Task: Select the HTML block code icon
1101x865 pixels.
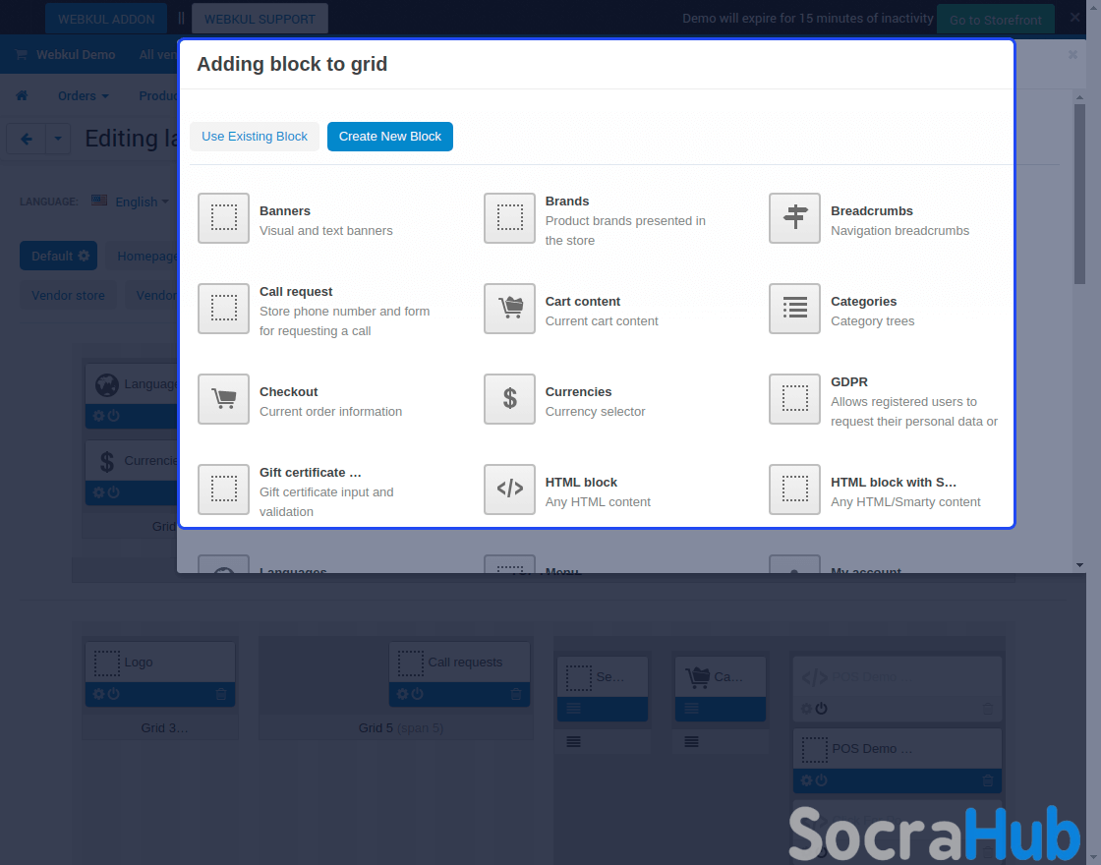Action: [x=510, y=490]
